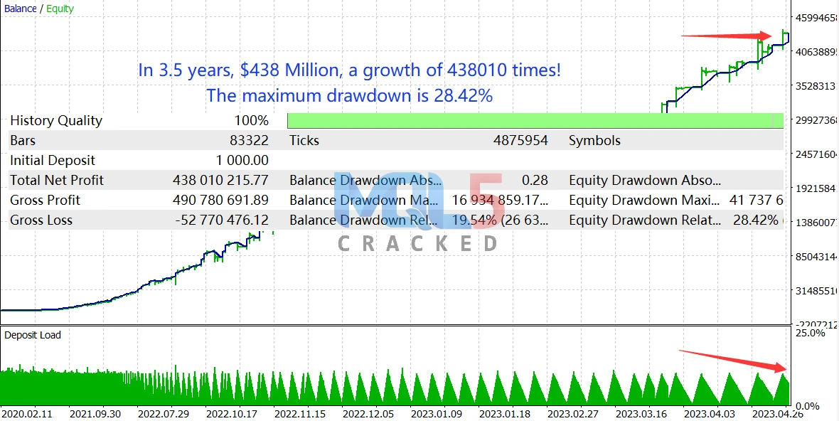
Task: Select the Symbols column label
Action: point(594,141)
